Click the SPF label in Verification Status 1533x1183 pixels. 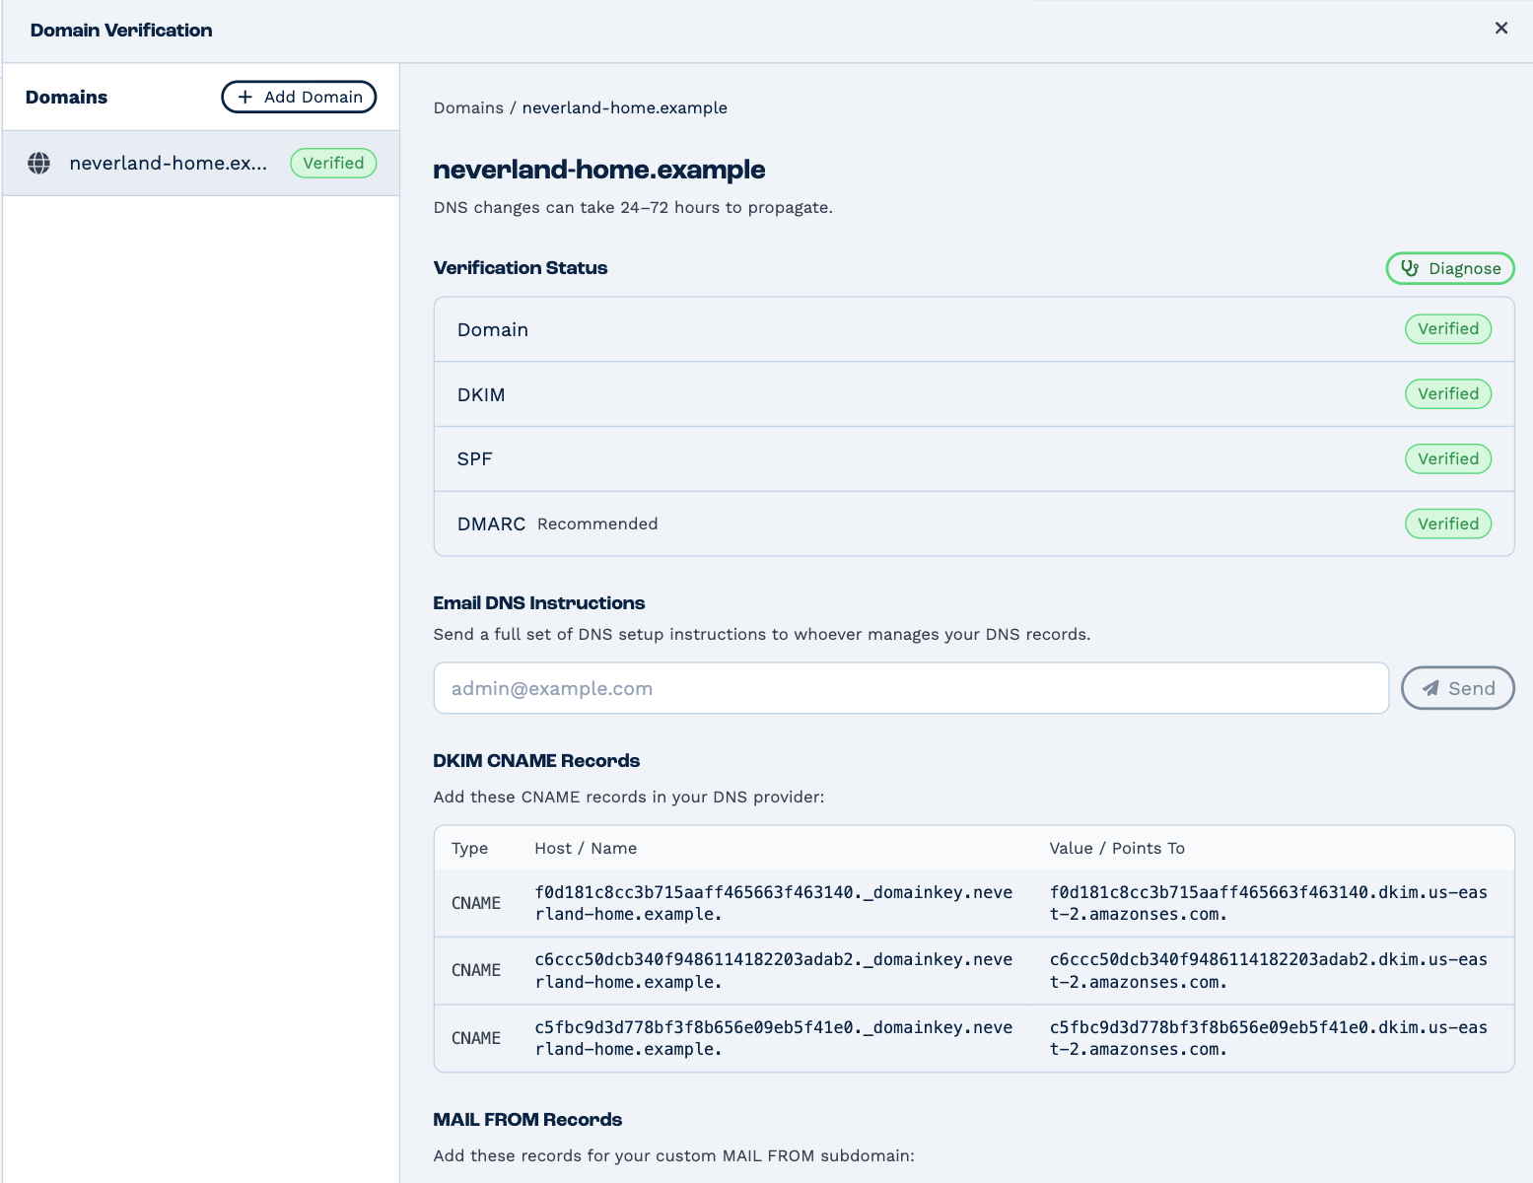474,459
